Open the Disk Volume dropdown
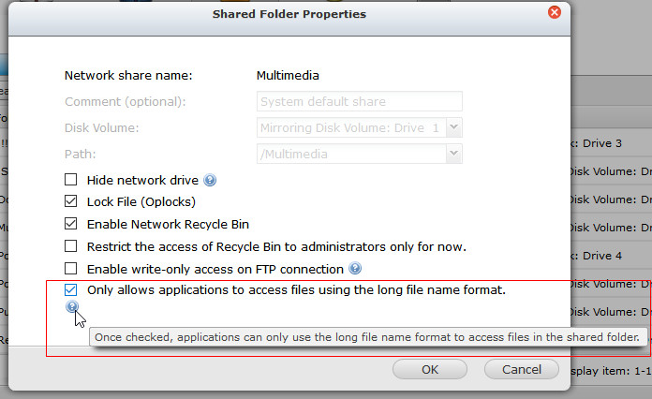The height and width of the screenshot is (399, 652). (x=453, y=127)
